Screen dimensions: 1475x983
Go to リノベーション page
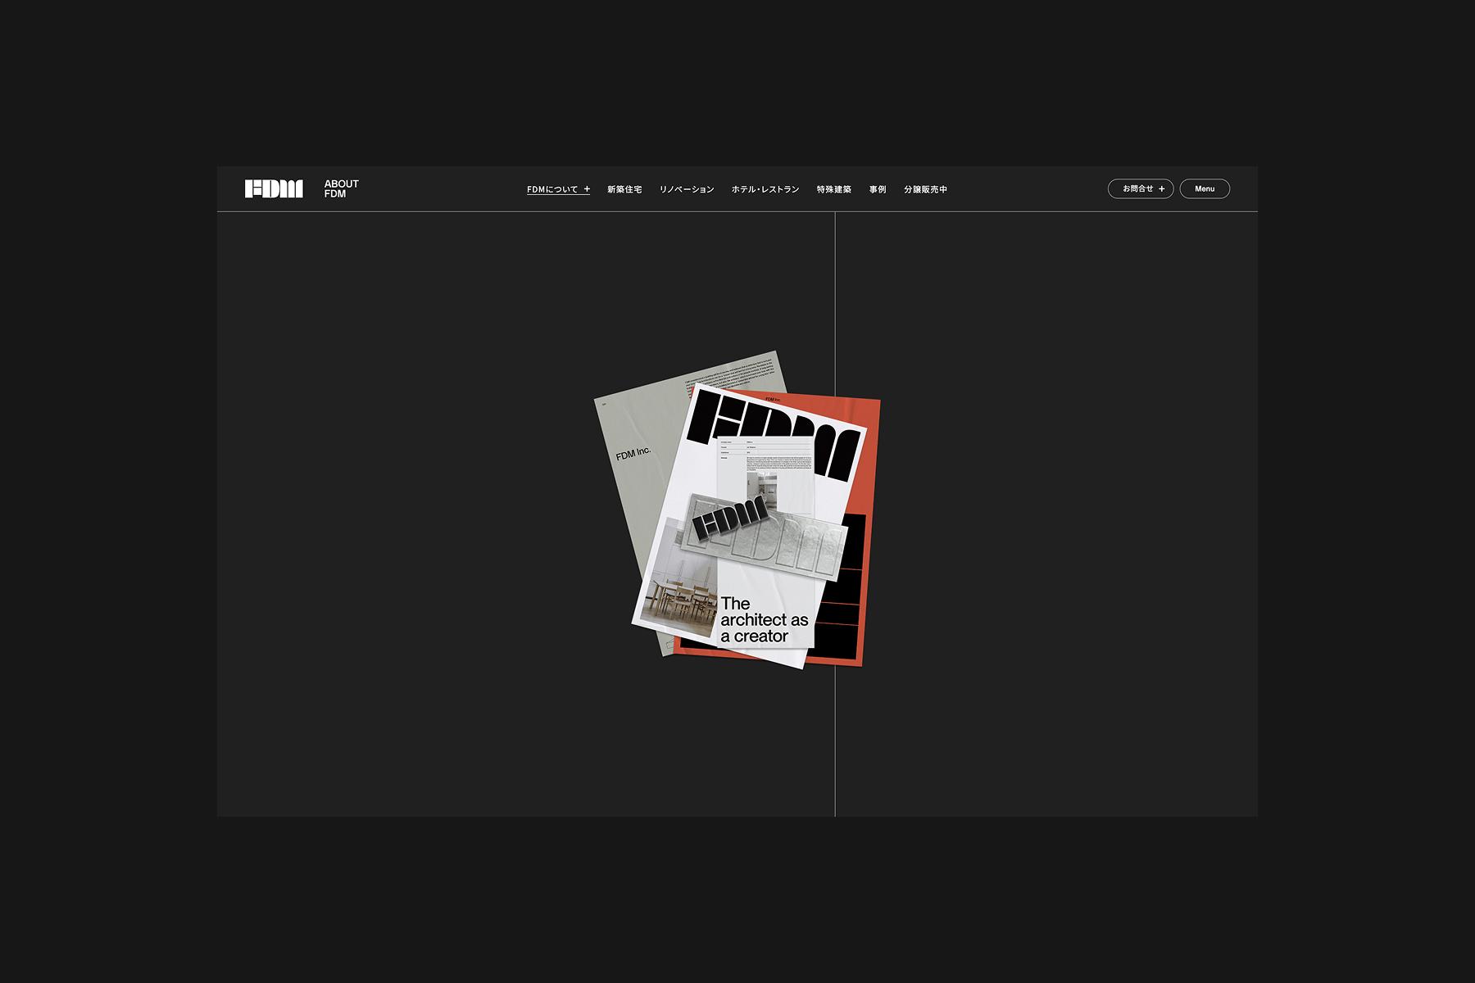point(687,189)
